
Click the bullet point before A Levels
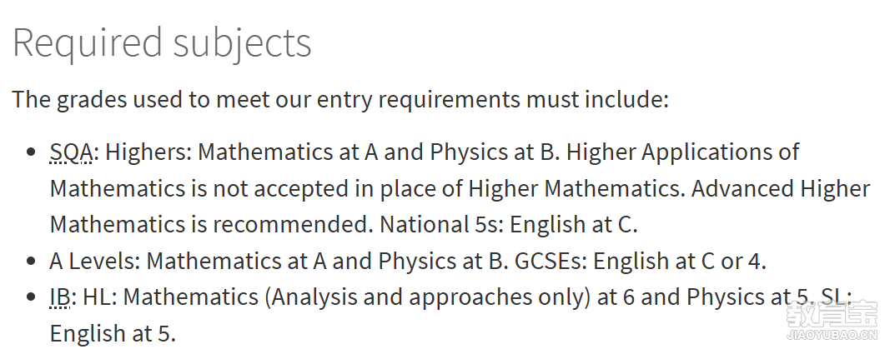(32, 262)
